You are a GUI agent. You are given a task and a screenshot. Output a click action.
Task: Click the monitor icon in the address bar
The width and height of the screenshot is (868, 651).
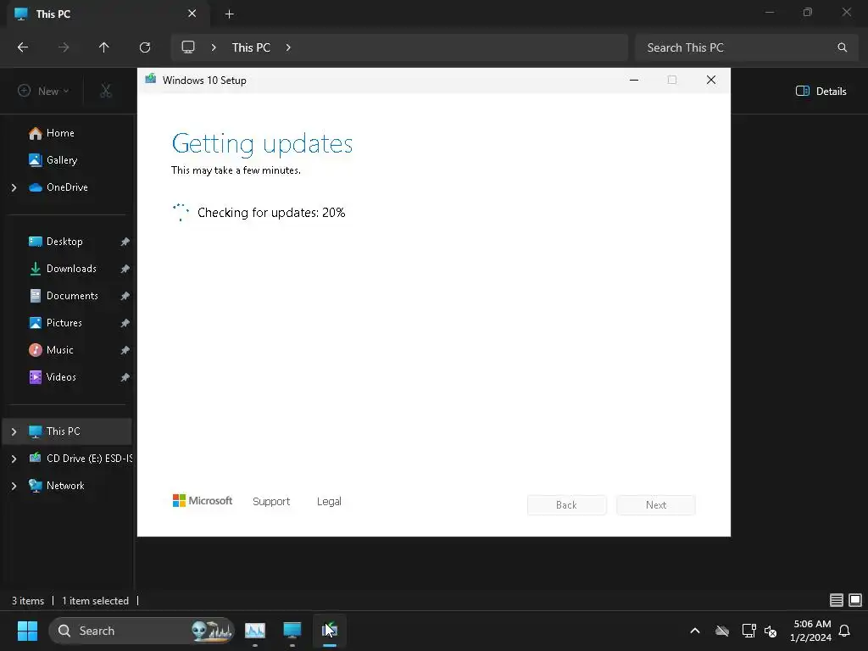(x=188, y=47)
